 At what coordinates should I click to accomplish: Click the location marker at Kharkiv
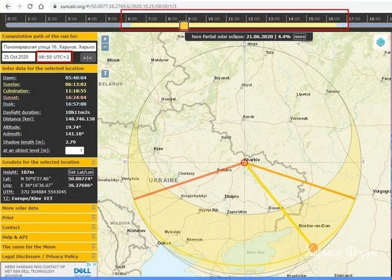(x=245, y=162)
